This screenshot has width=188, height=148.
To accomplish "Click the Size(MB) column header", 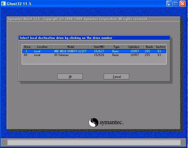I will (99, 47).
